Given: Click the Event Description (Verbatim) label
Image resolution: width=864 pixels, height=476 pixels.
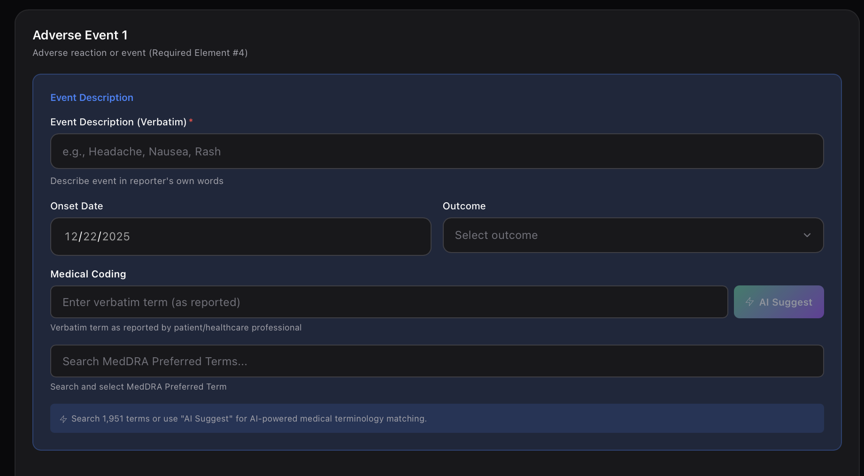Looking at the screenshot, I should tap(118, 122).
